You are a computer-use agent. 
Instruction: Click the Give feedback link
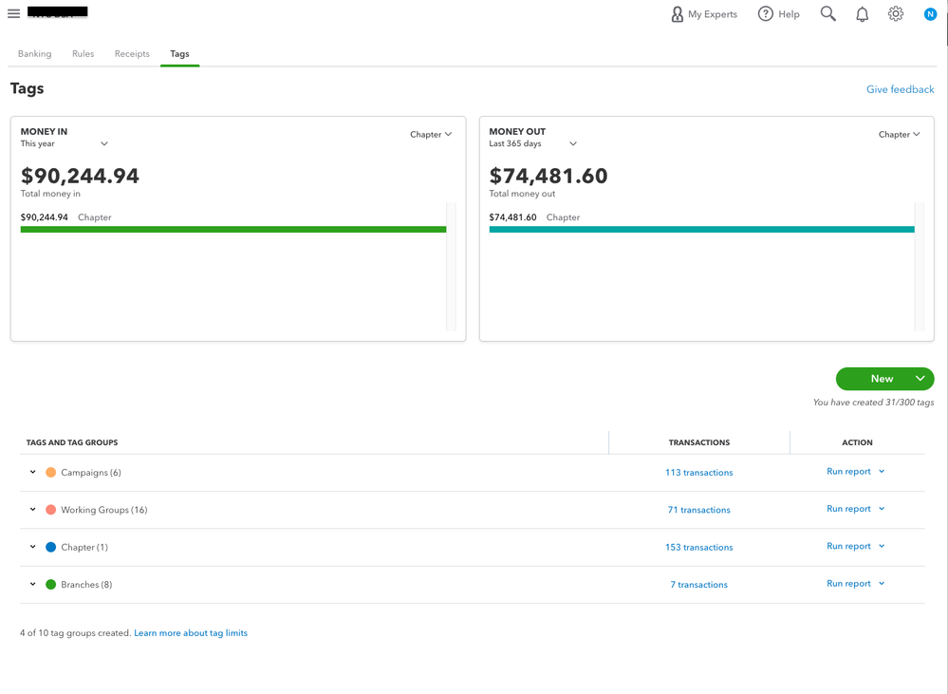[900, 89]
